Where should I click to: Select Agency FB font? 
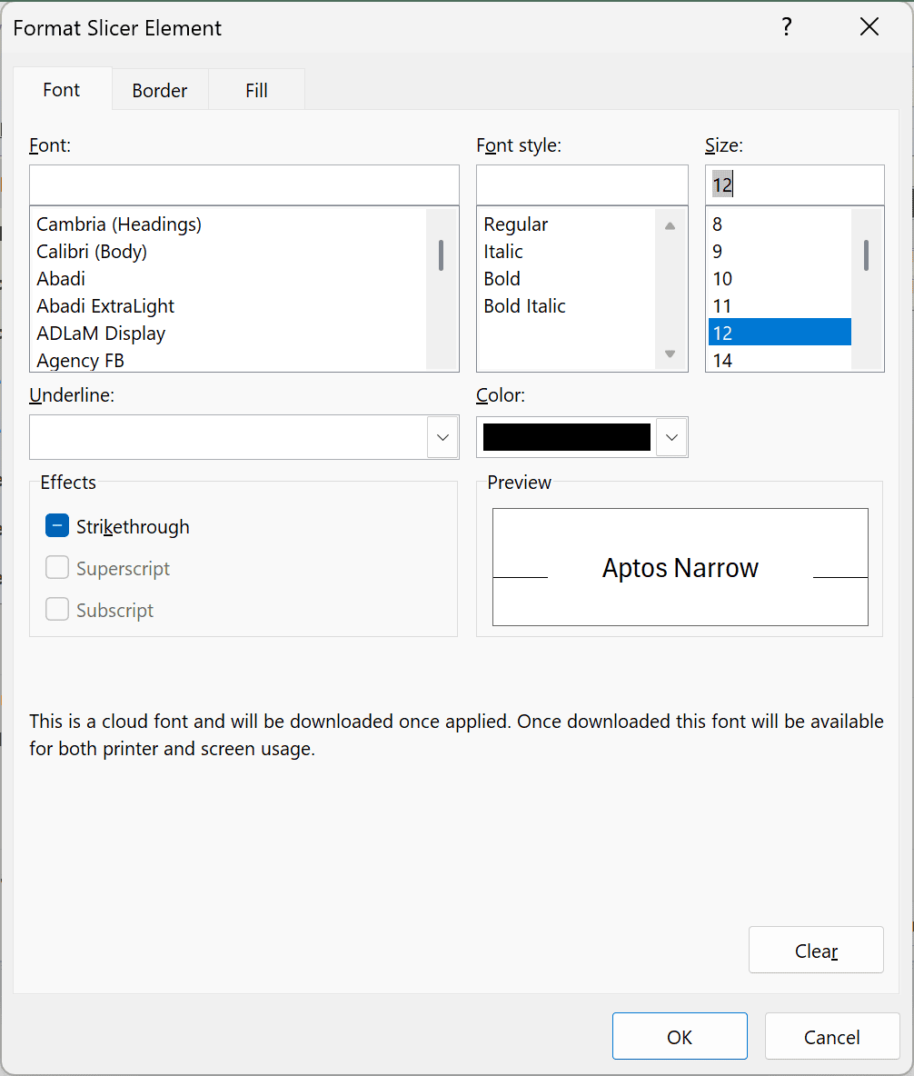229,360
